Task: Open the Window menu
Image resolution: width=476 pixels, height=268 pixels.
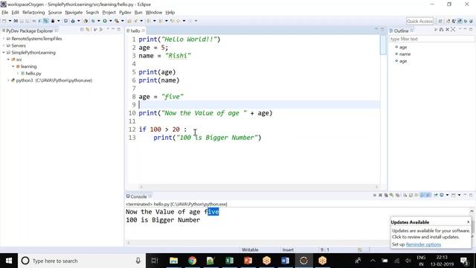Action: pyautogui.click(x=154, y=13)
